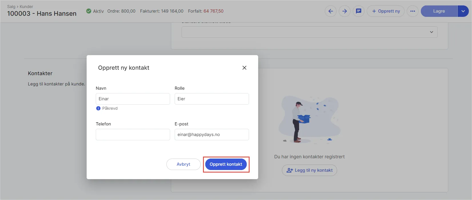Viewport: 472px width, 200px height.
Task: Click Avbryt to cancel the dialog
Action: pos(183,164)
